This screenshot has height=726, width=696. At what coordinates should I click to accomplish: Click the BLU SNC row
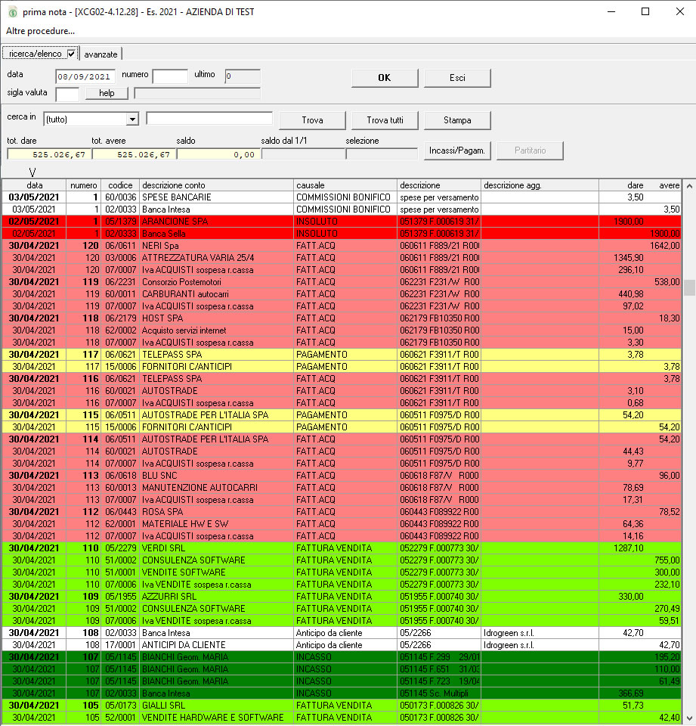[342, 476]
